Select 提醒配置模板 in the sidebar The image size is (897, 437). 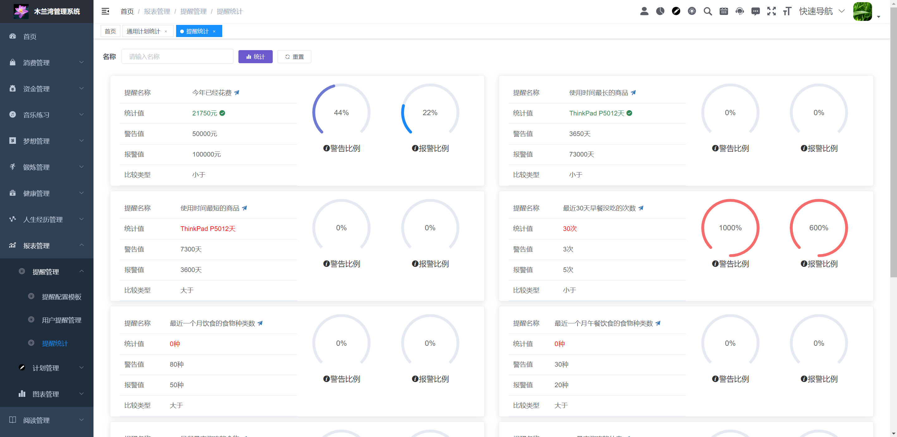[62, 297]
